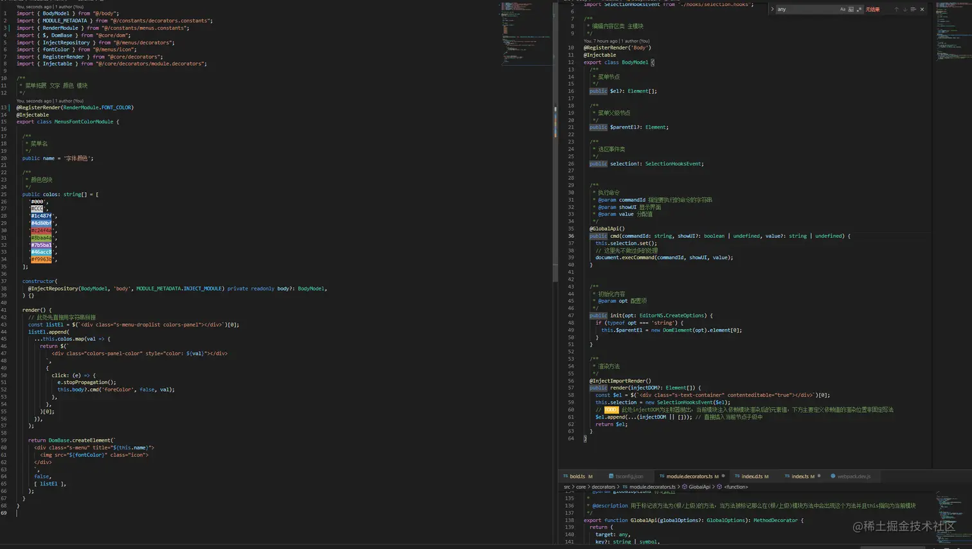Click the unsaved dot on module.decorators.ts tab
This screenshot has width=972, height=549.
pyautogui.click(x=723, y=476)
